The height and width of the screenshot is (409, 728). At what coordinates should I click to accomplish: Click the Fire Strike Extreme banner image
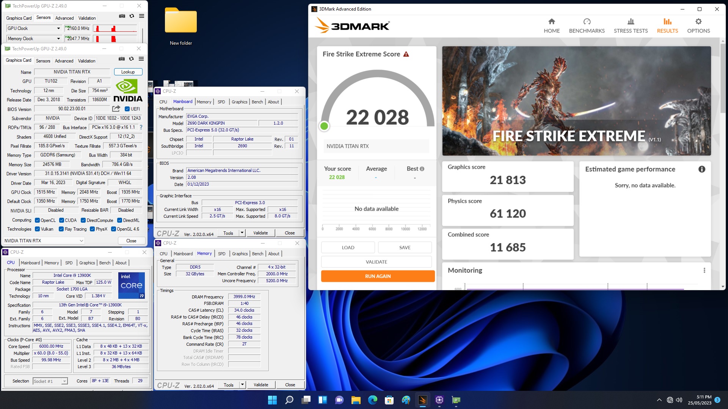click(576, 101)
